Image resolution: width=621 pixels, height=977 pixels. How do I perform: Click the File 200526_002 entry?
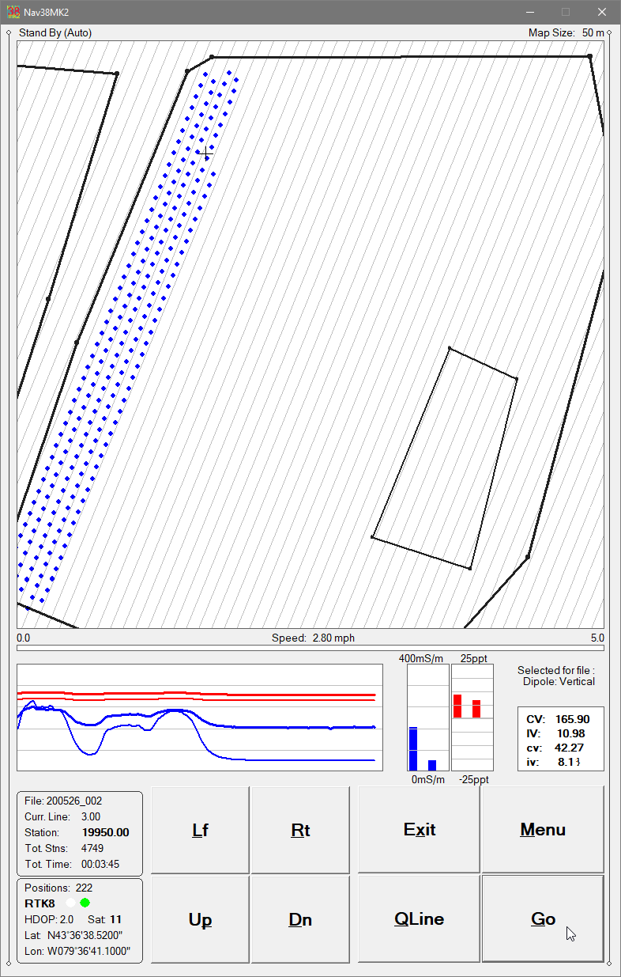[x=63, y=801]
